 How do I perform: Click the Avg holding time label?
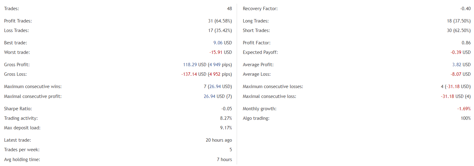[22, 160]
